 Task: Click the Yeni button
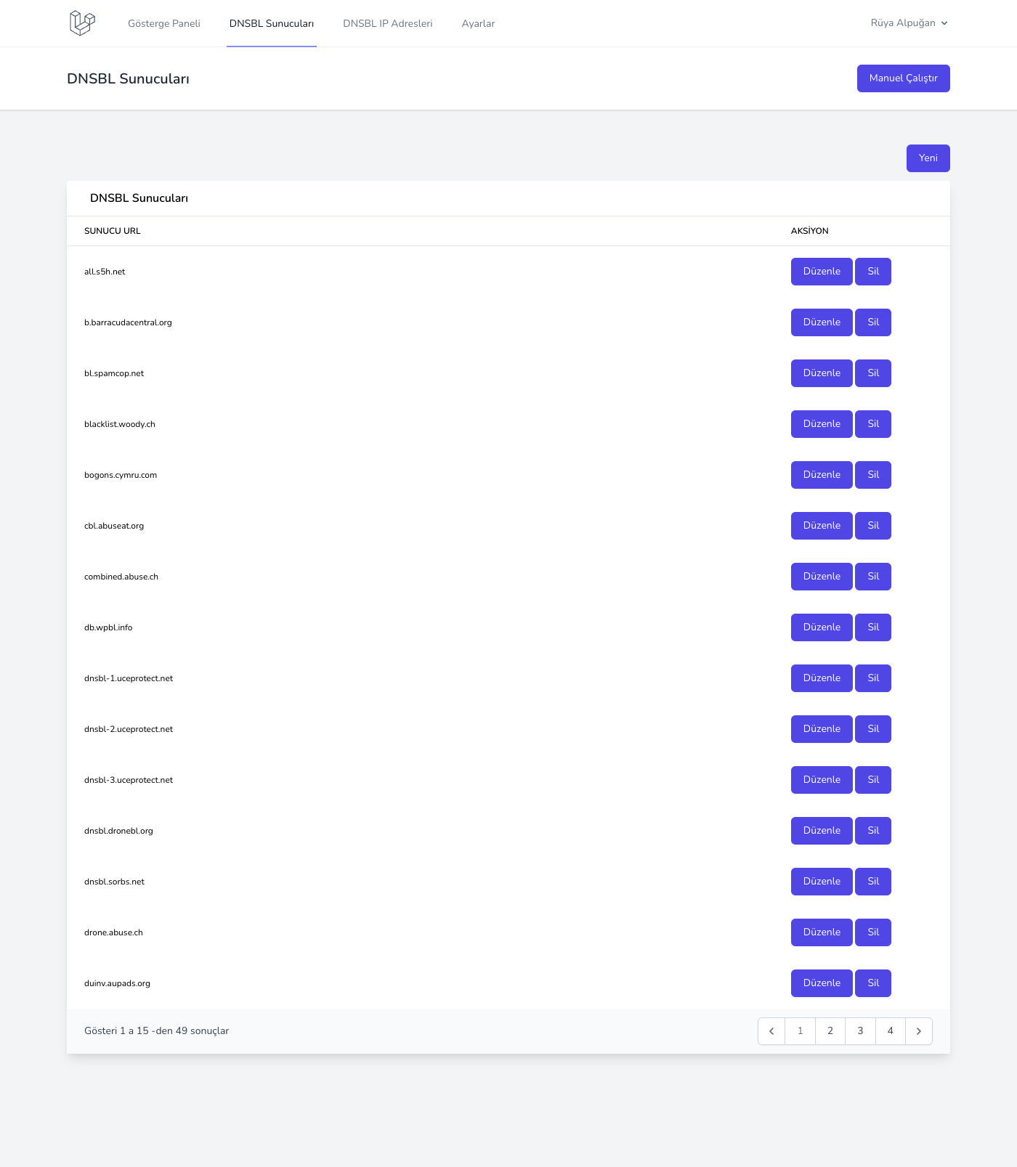click(x=928, y=158)
